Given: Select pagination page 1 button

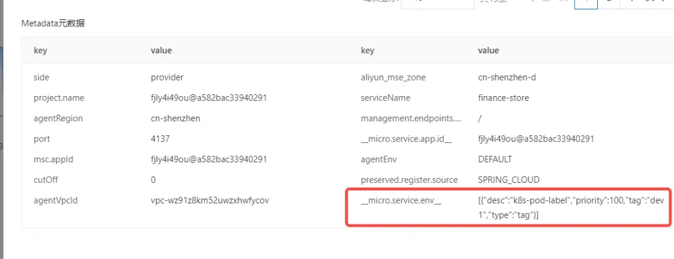Looking at the screenshot, I should (585, 2).
